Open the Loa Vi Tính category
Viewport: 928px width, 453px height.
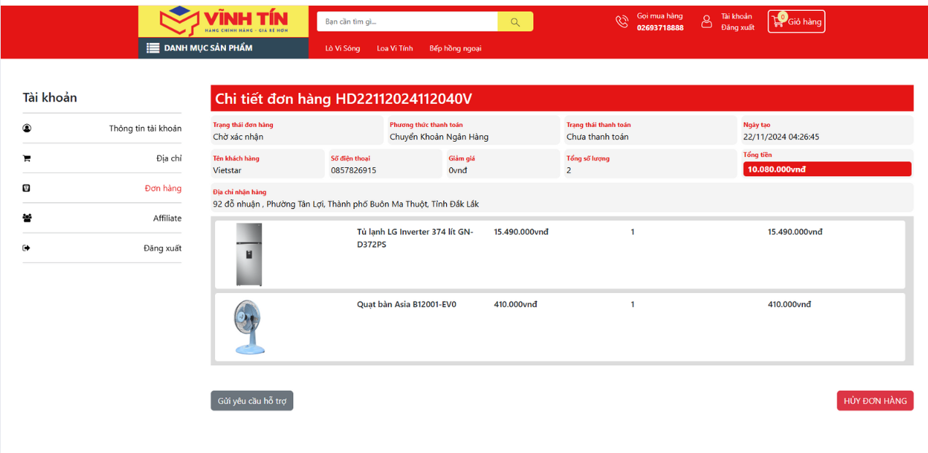pyautogui.click(x=395, y=48)
